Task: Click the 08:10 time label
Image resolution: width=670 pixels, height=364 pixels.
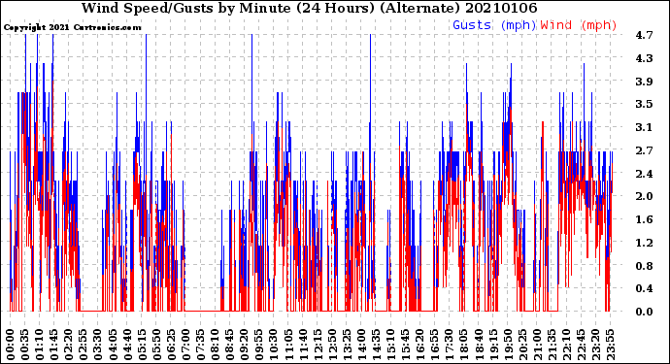Action: 215,345
